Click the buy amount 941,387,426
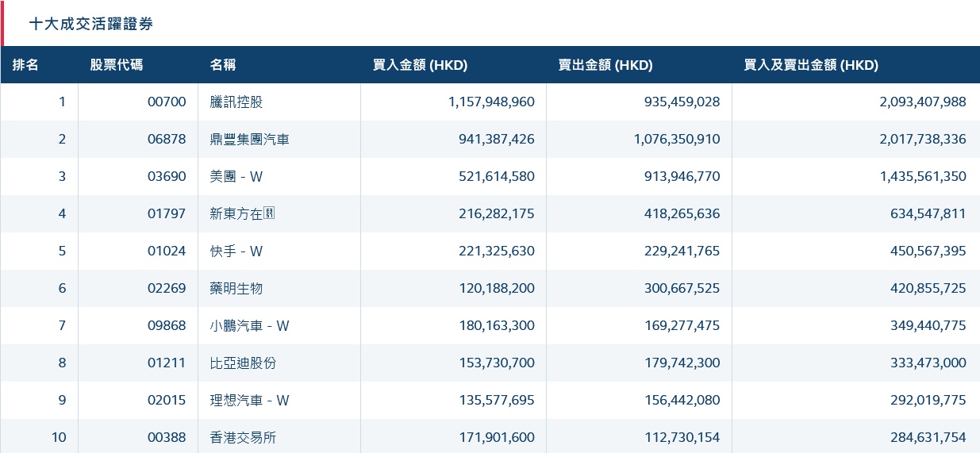Image resolution: width=980 pixels, height=453 pixels. 497,139
